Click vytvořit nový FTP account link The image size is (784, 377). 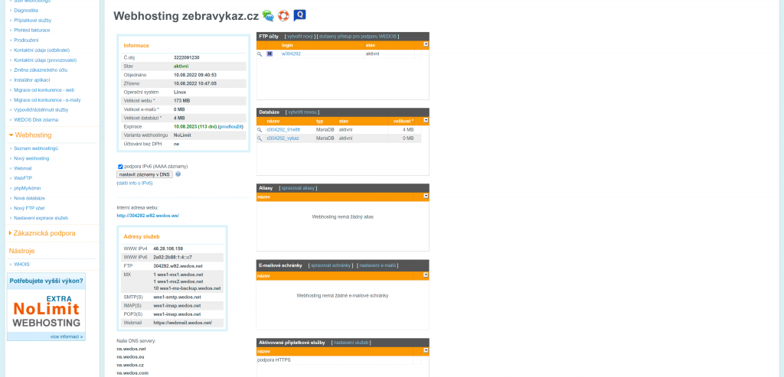coord(300,37)
